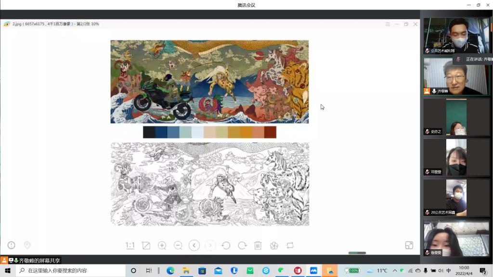Viewport: 493px width, 277px height.
Task: Open Microsoft Edge from the taskbar
Action: pos(170,270)
